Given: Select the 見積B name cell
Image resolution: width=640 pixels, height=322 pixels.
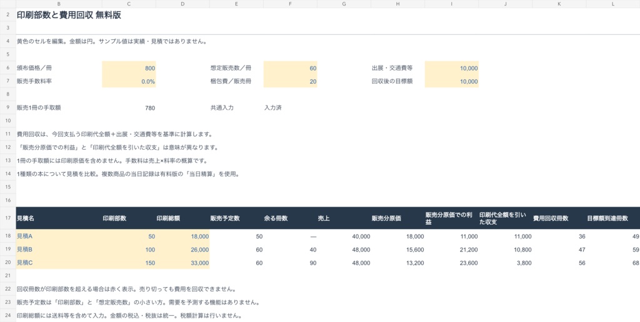Looking at the screenshot, I should pyautogui.click(x=59, y=250).
